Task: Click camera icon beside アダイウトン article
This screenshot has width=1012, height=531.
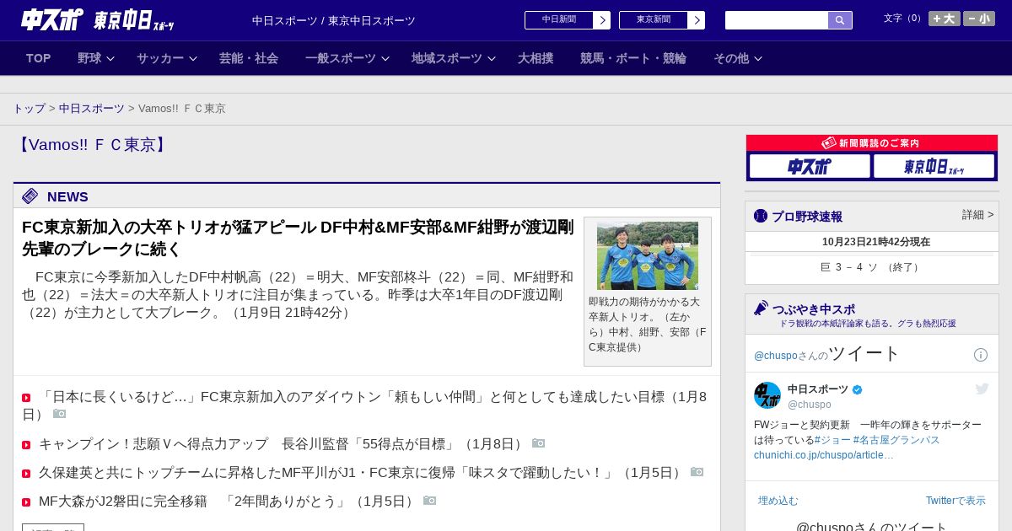Action: tap(60, 414)
